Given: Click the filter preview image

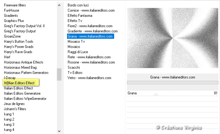Looking at the screenshot, I should [173, 38].
